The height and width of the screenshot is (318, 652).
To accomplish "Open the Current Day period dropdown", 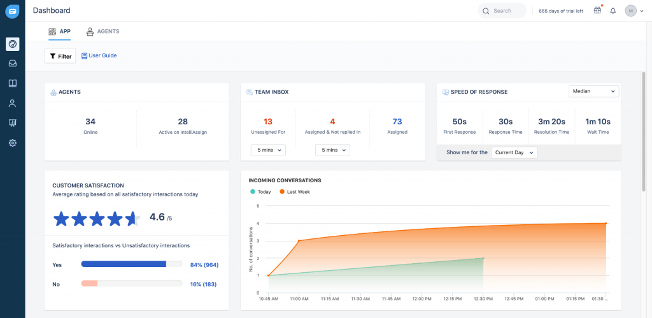I will click(x=514, y=153).
